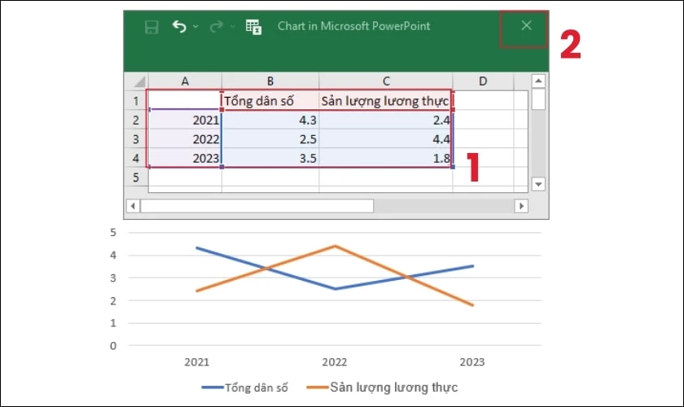Click cell with value 4.3

[270, 120]
